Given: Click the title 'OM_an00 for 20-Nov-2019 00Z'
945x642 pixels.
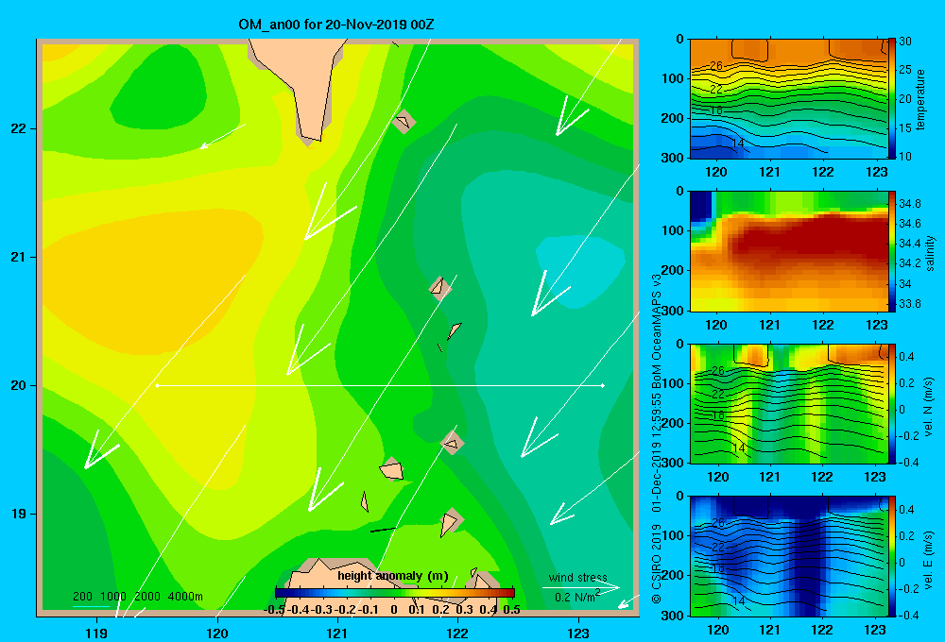Looking at the screenshot, I should tap(336, 25).
